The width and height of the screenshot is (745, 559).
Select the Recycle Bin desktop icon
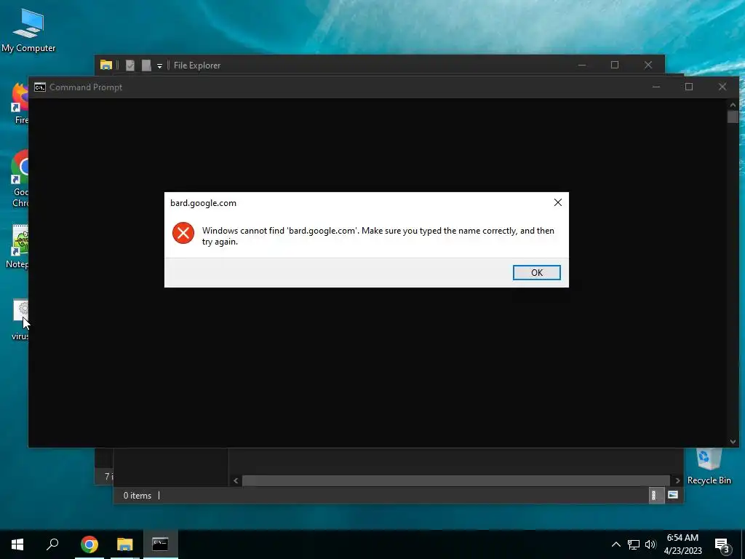[709, 467]
